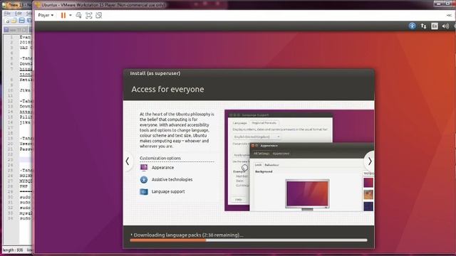This screenshot has height=256, width=456.
Task: Click the installer progress bar
Action: (249, 240)
